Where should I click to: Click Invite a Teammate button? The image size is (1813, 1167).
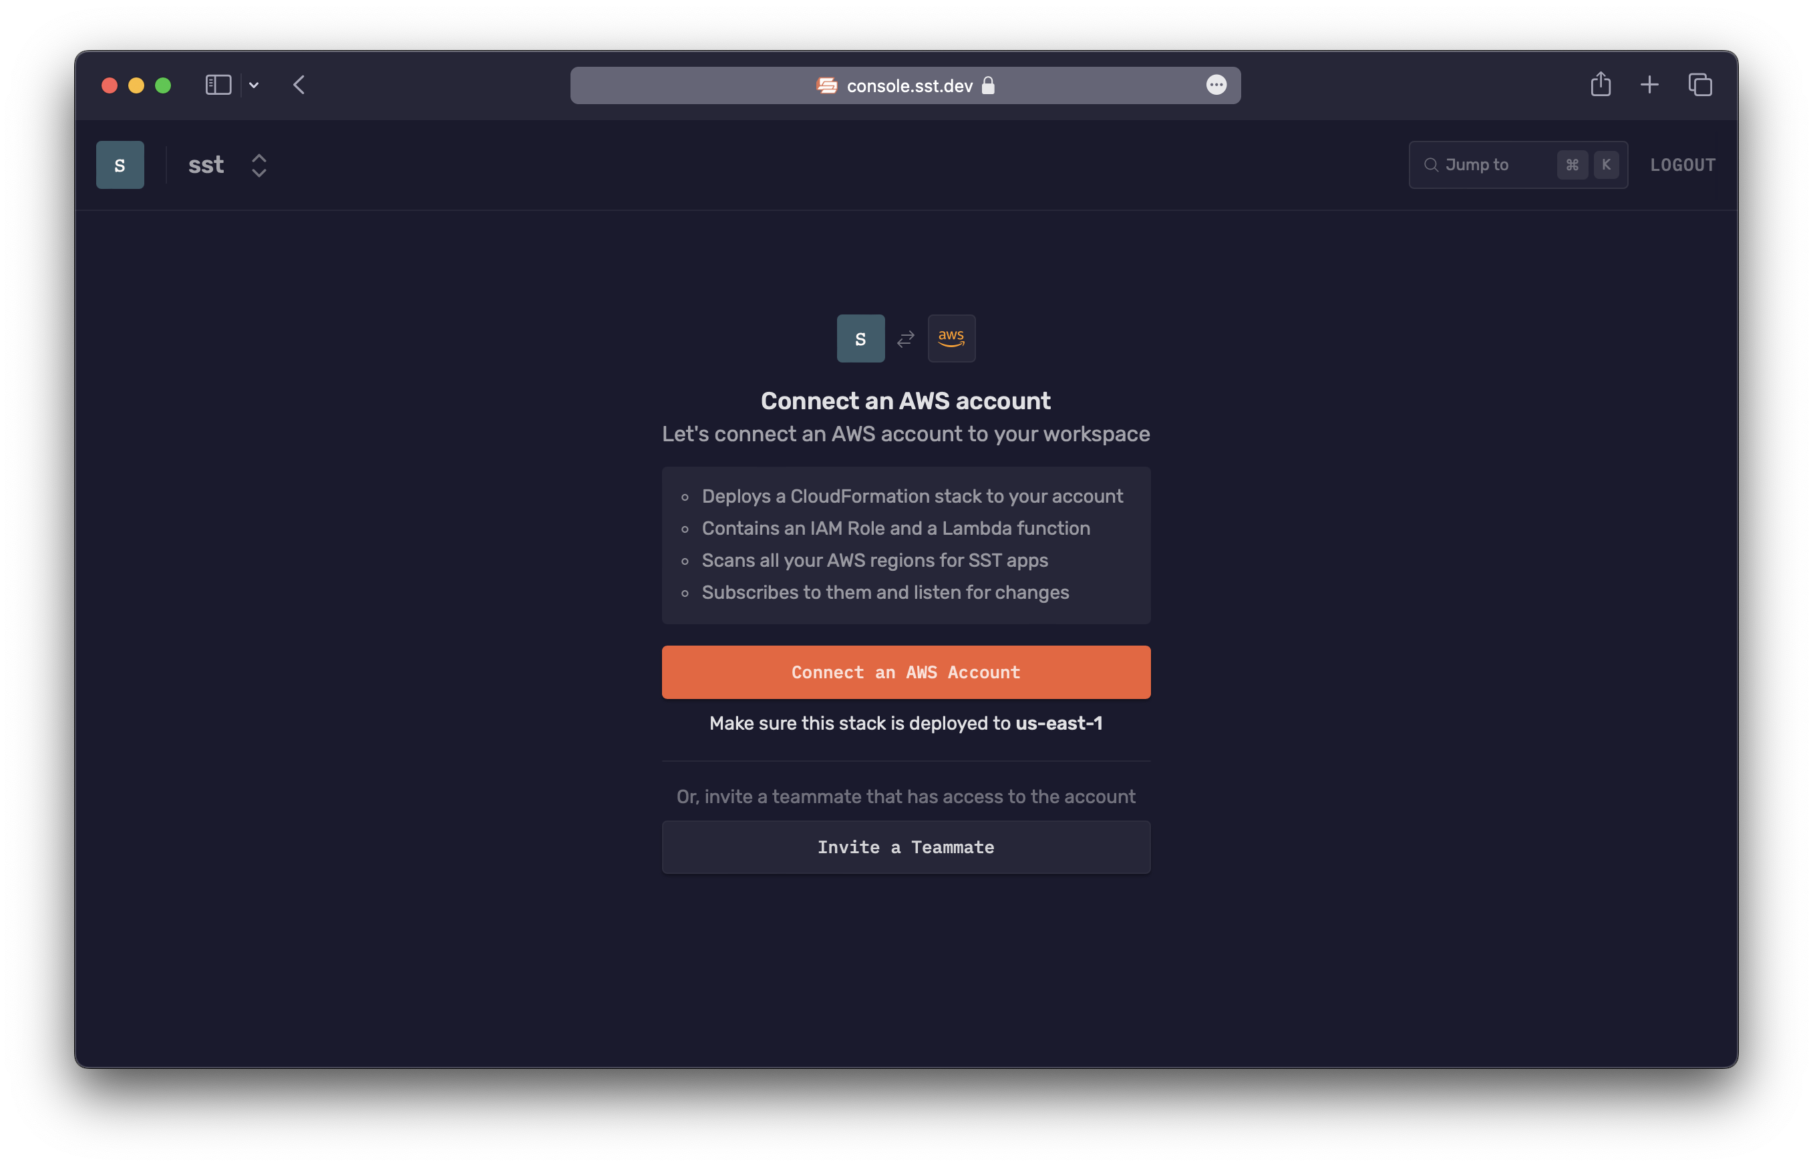pyautogui.click(x=906, y=846)
